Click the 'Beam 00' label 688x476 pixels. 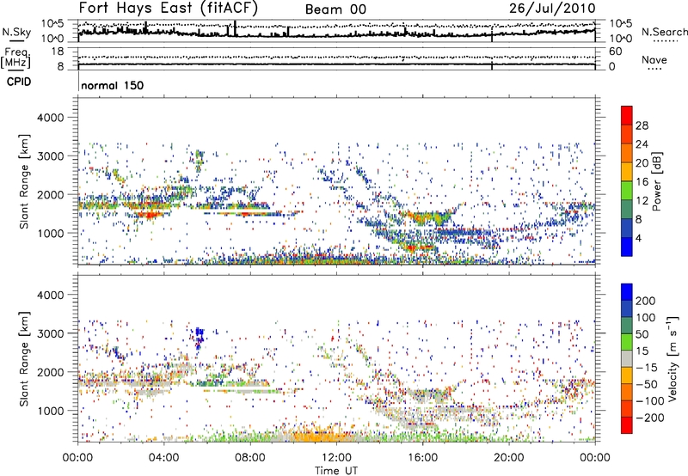335,9
